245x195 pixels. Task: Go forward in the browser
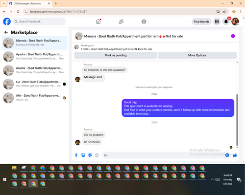(x=11, y=12)
